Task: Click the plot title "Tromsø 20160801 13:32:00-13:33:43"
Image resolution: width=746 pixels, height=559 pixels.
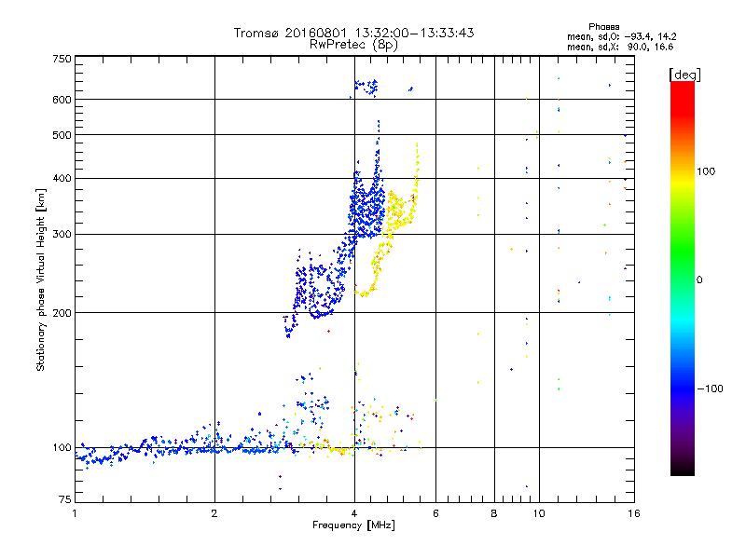Action: [x=353, y=33]
